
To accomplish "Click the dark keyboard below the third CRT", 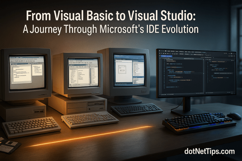I will [x=137, y=109].
